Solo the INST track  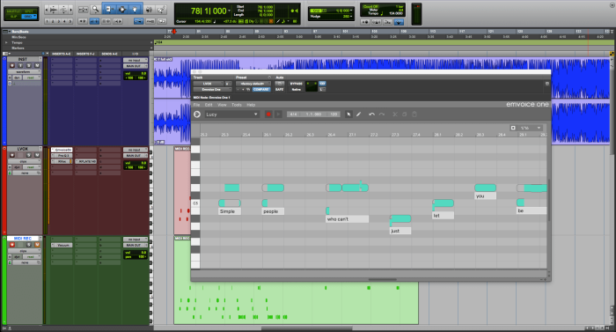click(x=29, y=65)
